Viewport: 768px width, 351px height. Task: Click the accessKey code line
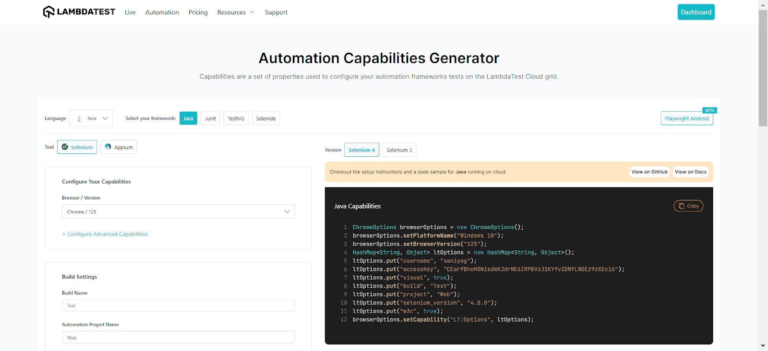click(489, 269)
